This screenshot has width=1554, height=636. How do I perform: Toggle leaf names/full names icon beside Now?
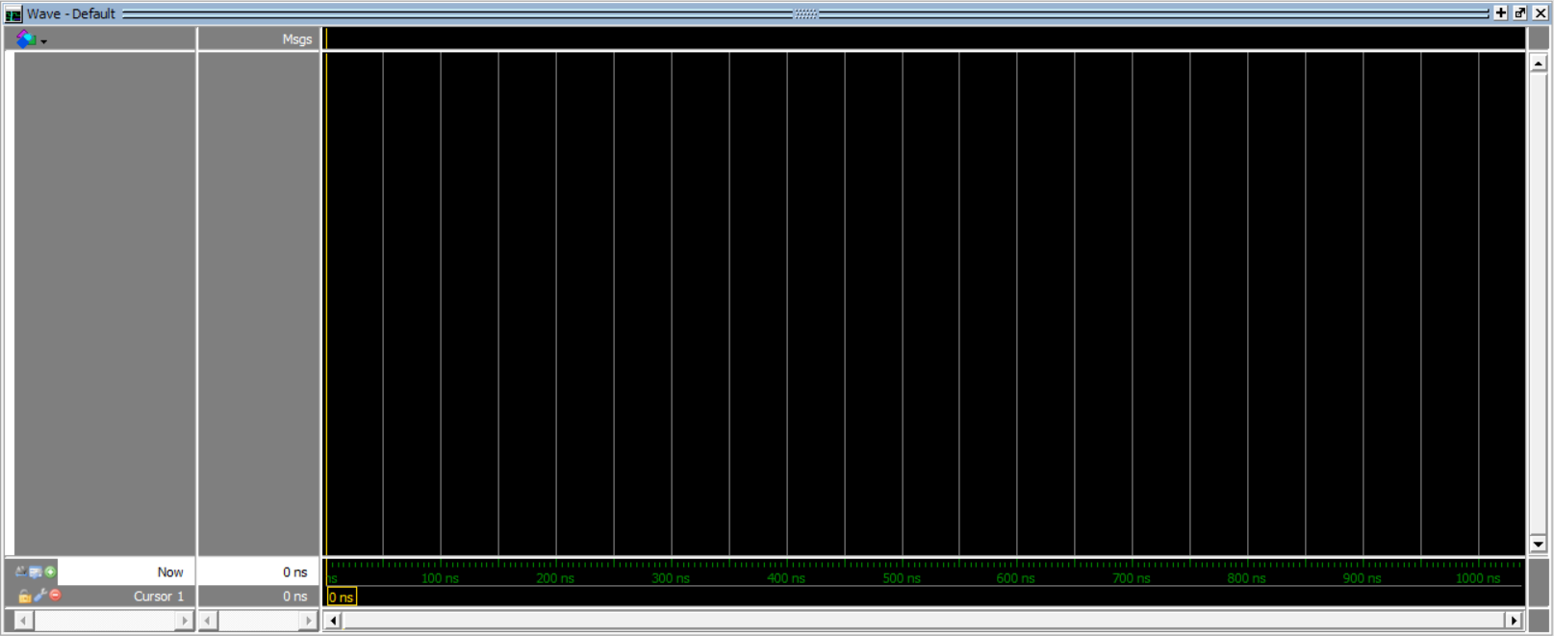pyautogui.click(x=21, y=572)
